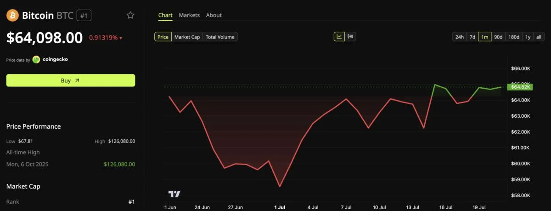Viewport: 551px width, 211px height.
Task: Click the red down arrow beside percentage
Action: pos(121,38)
